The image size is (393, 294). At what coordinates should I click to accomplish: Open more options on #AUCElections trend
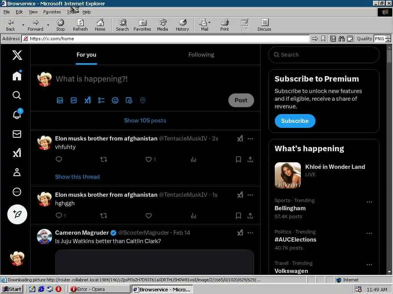pos(369,233)
